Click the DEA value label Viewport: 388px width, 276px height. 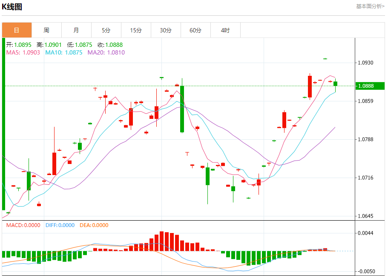click(x=94, y=225)
